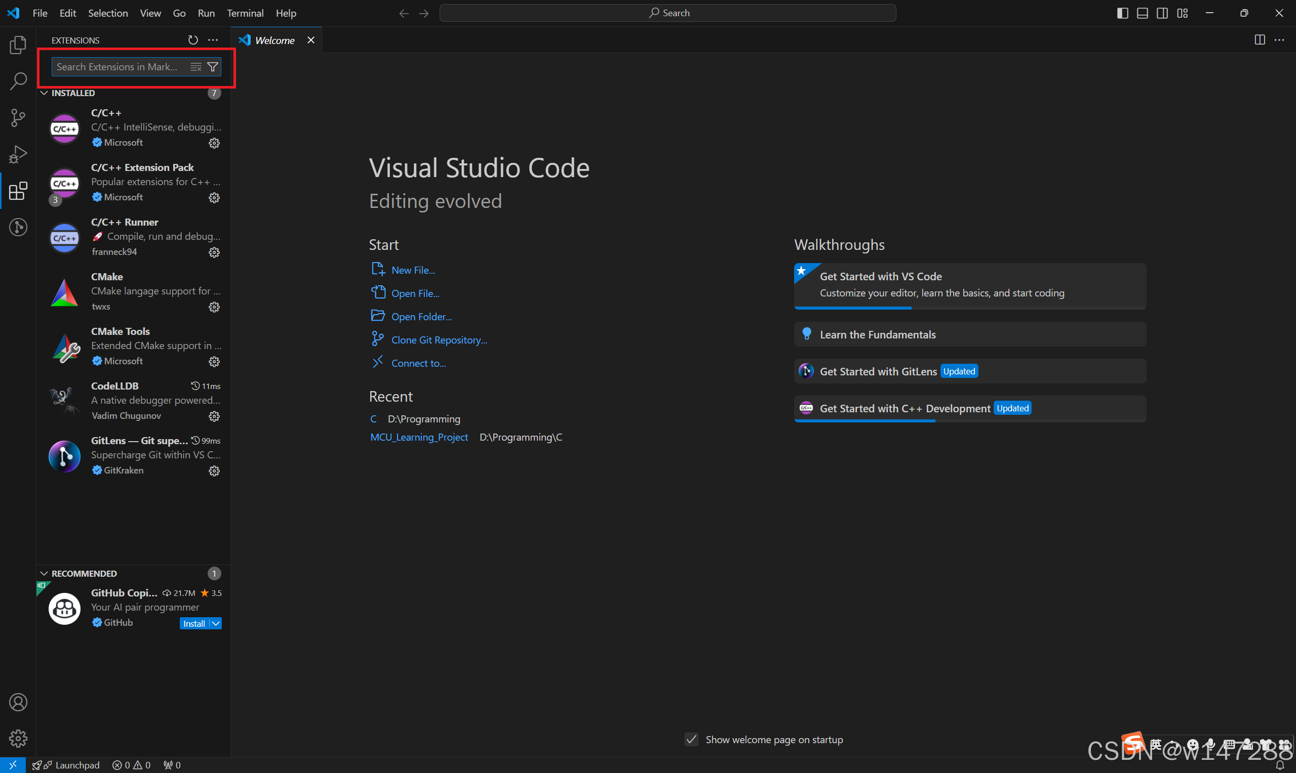
Task: Toggle Show welcome page on startup checkbox
Action: coord(691,739)
